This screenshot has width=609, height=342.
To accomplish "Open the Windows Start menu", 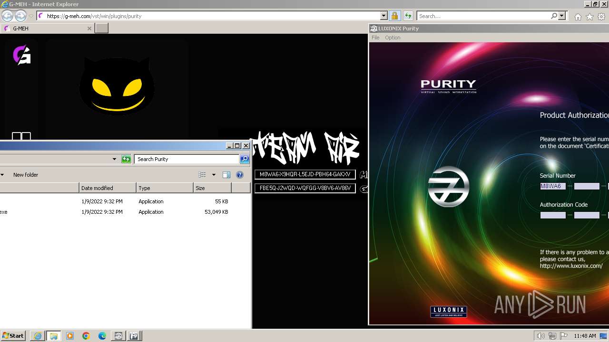I will 13,336.
